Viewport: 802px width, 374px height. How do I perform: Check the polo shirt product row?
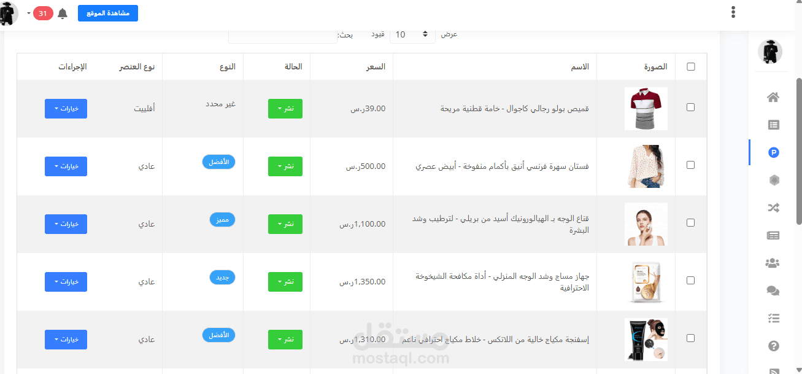click(691, 107)
